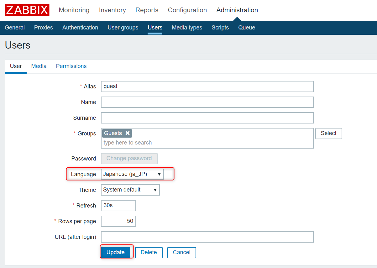Remove the Guests group tag

(128, 133)
